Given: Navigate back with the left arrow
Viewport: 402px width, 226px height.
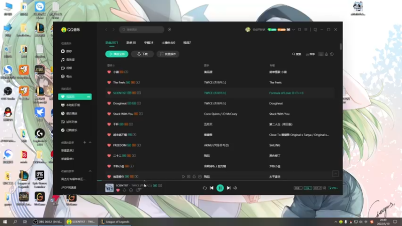Looking at the screenshot, I should tap(106, 30).
